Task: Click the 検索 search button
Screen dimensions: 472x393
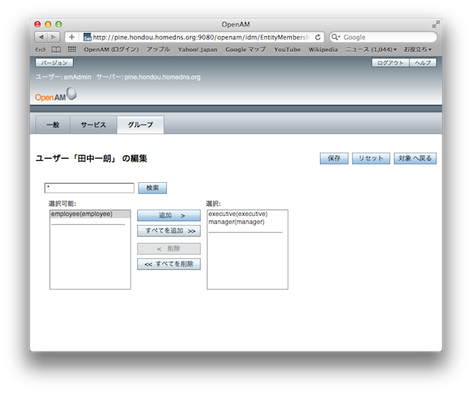Action: [x=153, y=188]
